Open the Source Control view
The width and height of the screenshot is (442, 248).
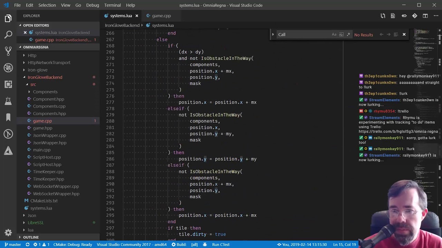pos(8,51)
